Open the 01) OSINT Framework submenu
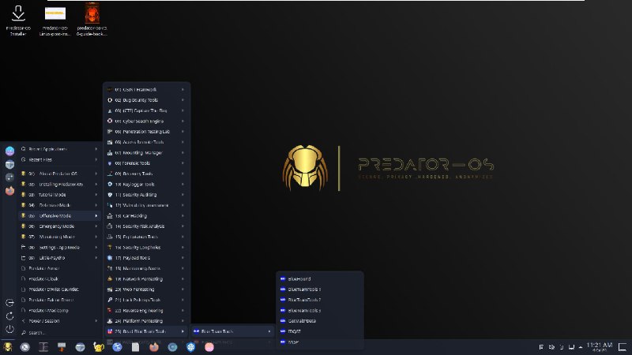This screenshot has height=355, width=632. coord(146,89)
